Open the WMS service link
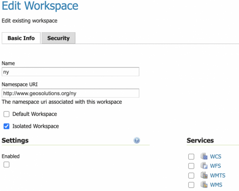This screenshot has height=191, width=239. [216, 185]
